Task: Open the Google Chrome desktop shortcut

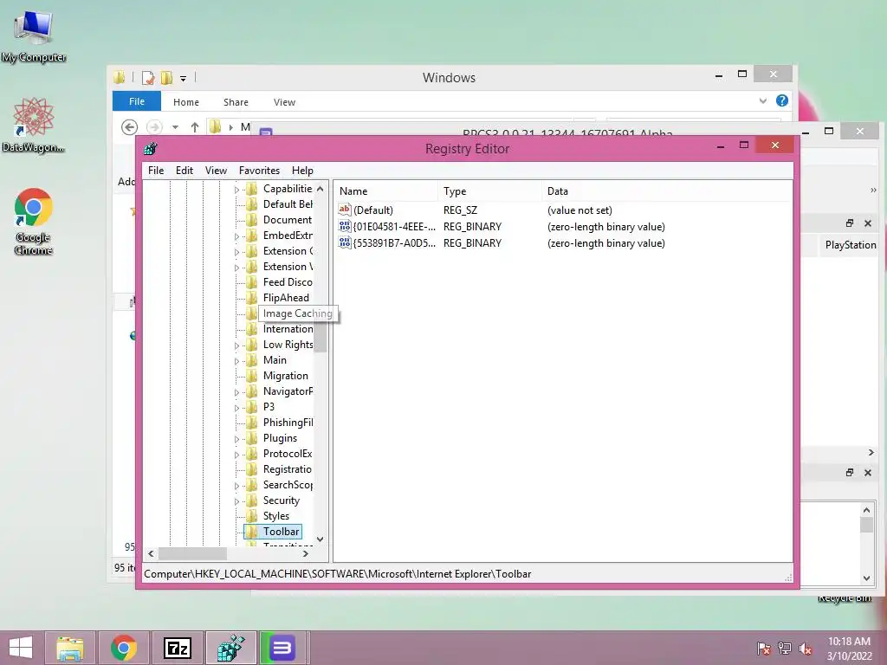Action: [34, 221]
